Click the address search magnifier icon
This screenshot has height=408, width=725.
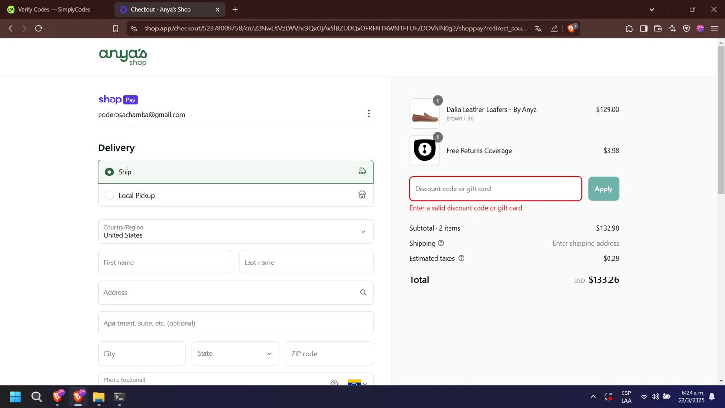tap(363, 292)
